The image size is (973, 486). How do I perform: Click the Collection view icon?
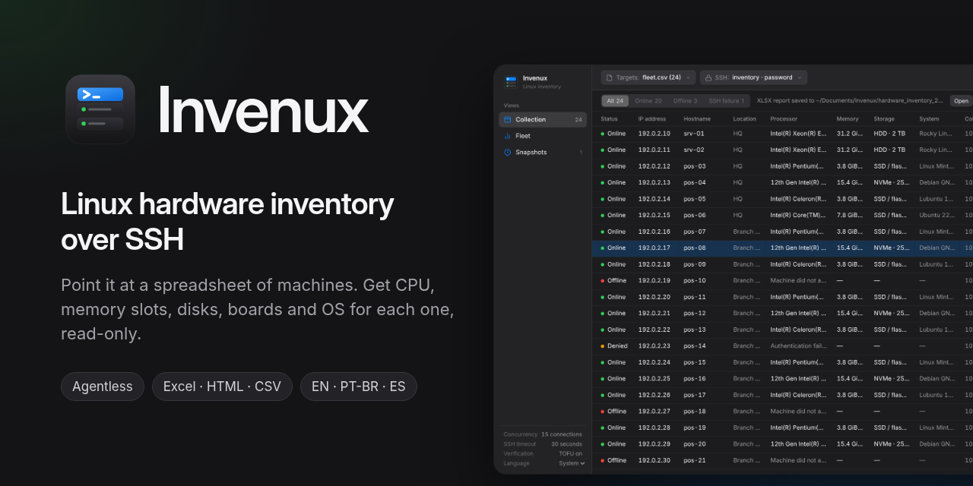[x=508, y=119]
